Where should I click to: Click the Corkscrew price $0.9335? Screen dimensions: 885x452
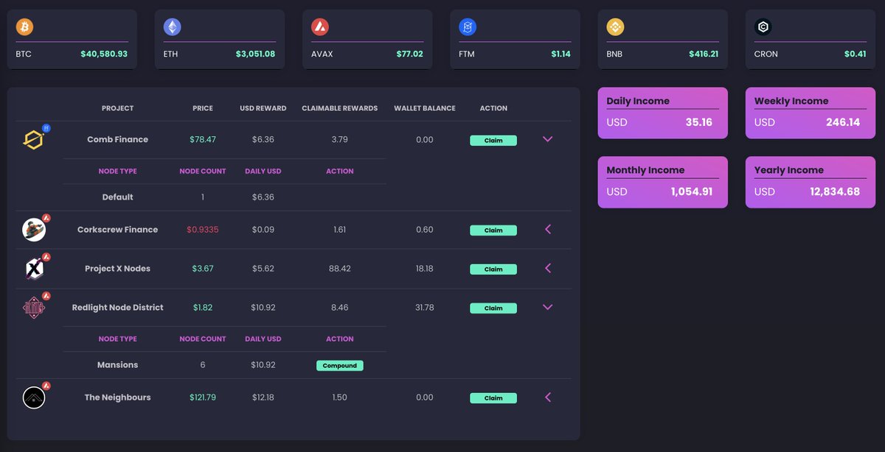(x=203, y=230)
